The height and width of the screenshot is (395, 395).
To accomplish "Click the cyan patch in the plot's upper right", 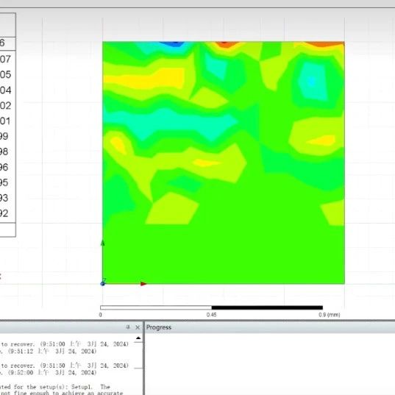I will click(313, 82).
